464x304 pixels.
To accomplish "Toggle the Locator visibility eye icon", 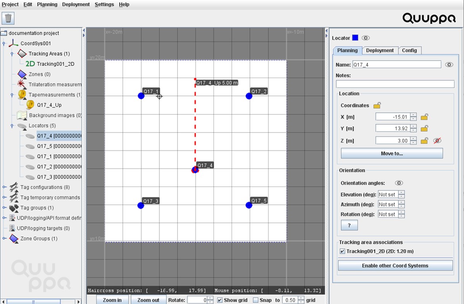I will tap(366, 38).
